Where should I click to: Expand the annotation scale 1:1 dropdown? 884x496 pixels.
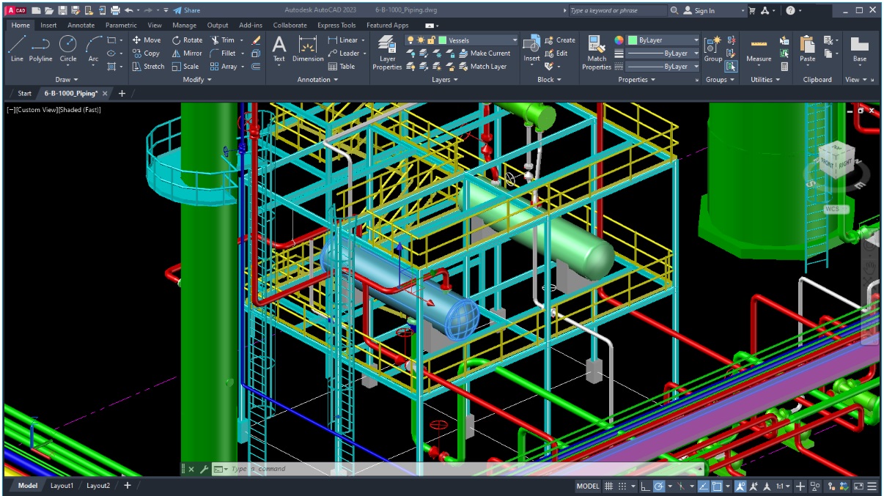tap(789, 485)
